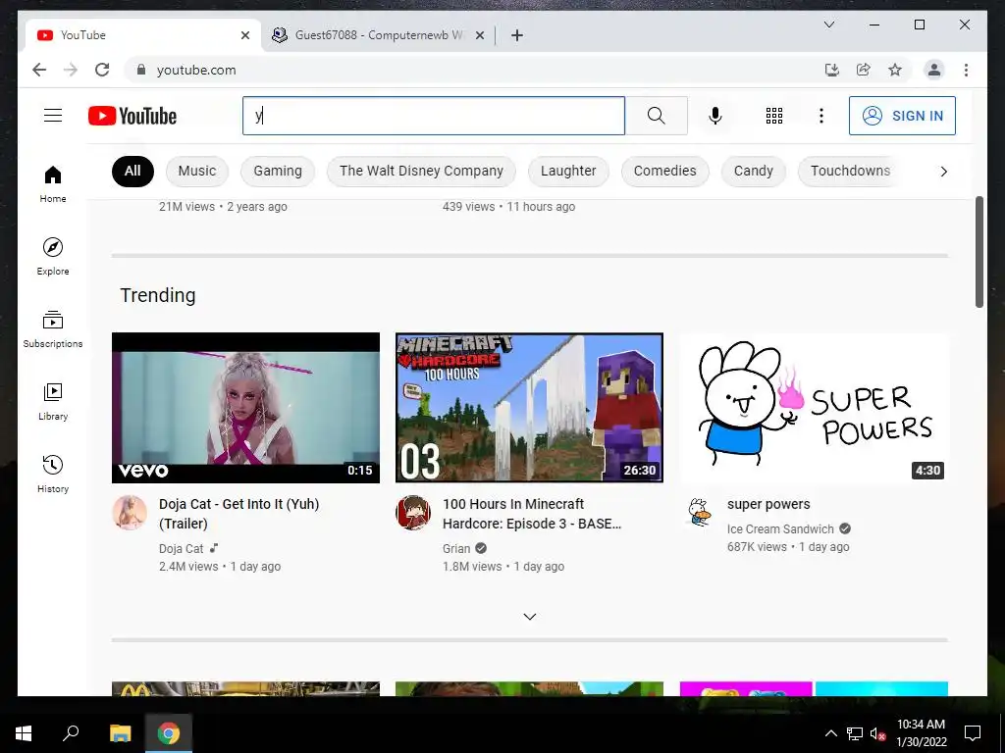Open Subscriptions in the sidebar
The height and width of the screenshot is (753, 1005).
[53, 329]
